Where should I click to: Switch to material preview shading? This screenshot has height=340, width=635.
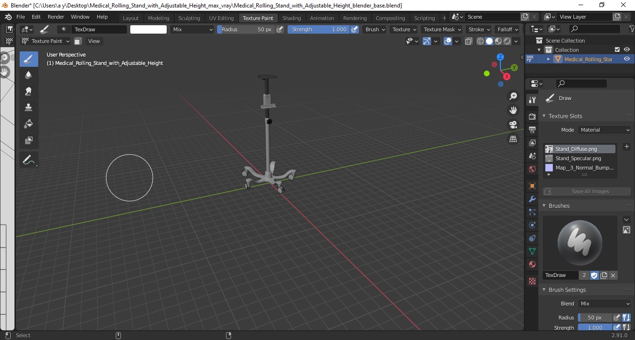(498, 41)
